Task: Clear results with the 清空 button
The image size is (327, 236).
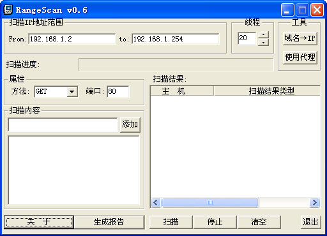Action: pyautogui.click(x=259, y=222)
